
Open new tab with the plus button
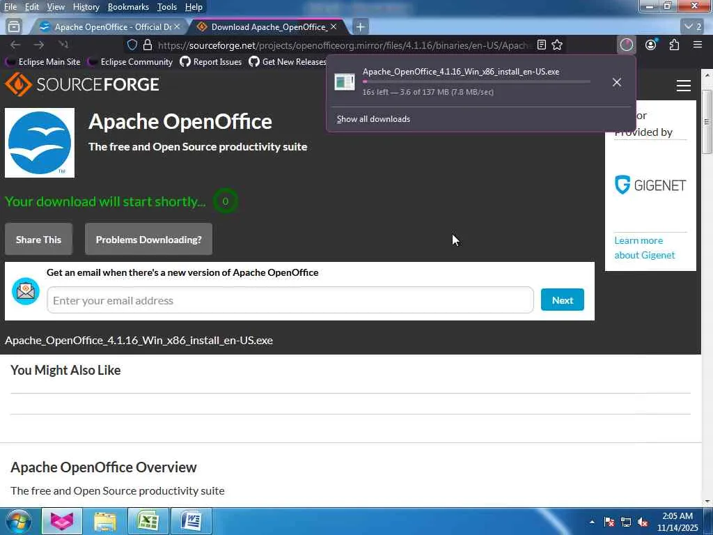pyautogui.click(x=361, y=27)
